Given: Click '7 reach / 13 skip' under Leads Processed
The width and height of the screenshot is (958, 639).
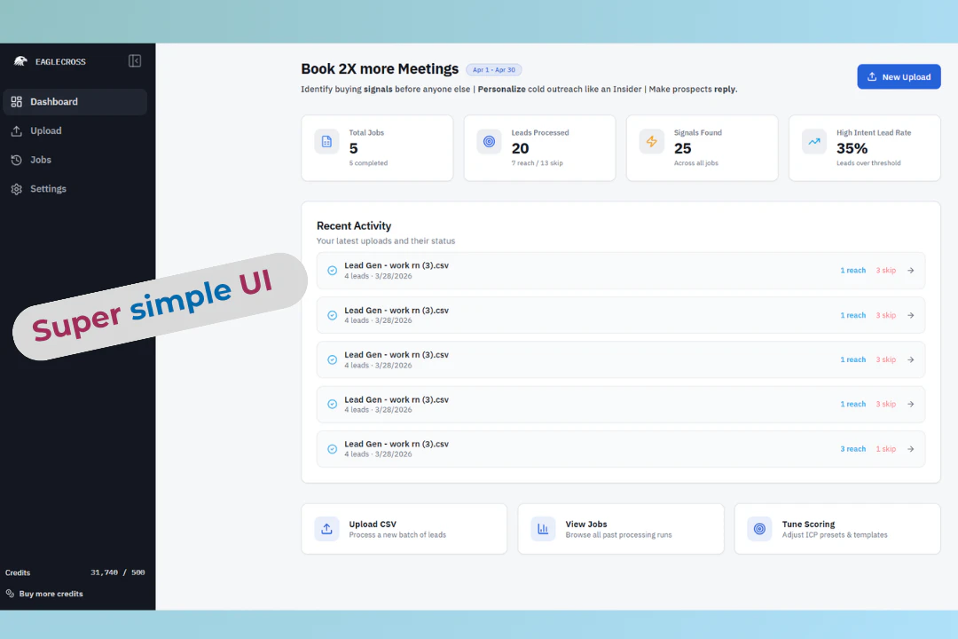Looking at the screenshot, I should (x=537, y=163).
